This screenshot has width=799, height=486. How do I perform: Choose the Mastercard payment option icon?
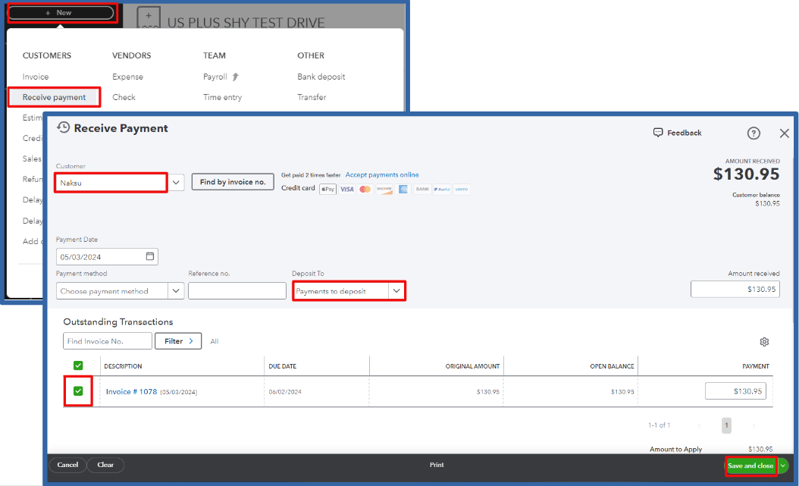click(x=365, y=188)
